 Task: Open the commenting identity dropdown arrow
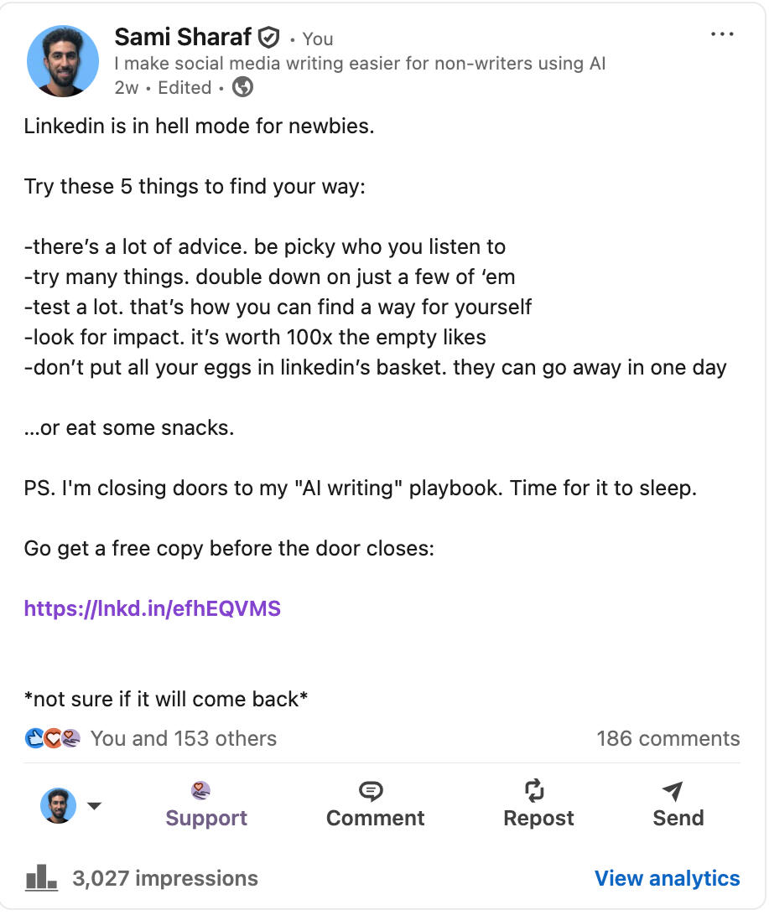point(95,805)
